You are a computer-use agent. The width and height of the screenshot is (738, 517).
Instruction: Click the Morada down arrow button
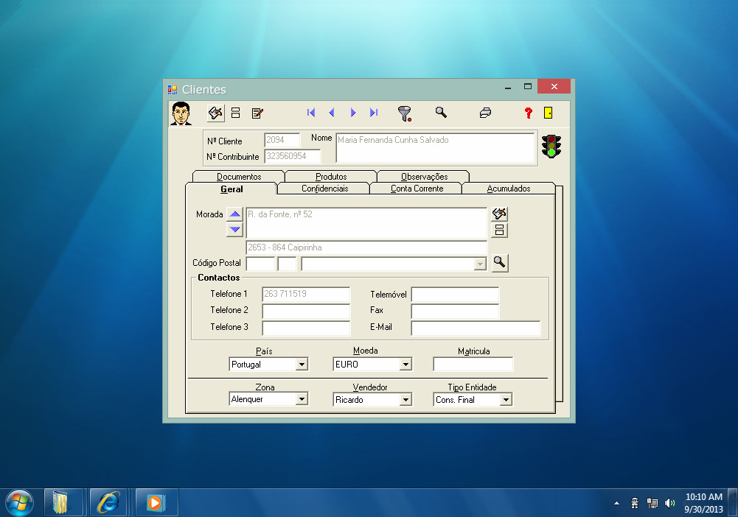click(x=234, y=229)
